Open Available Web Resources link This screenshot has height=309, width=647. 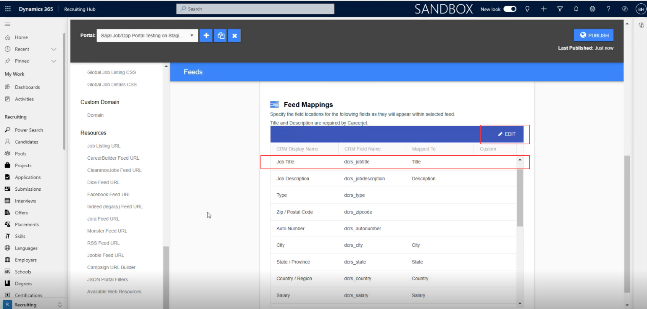tap(114, 292)
